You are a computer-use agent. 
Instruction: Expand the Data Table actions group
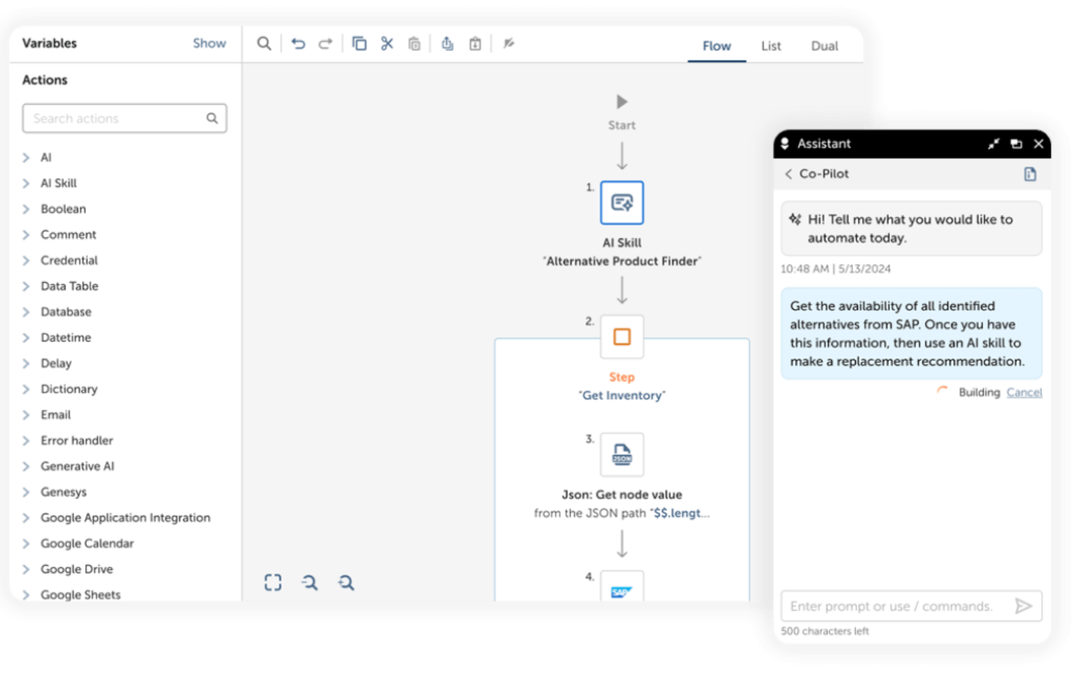tap(26, 286)
